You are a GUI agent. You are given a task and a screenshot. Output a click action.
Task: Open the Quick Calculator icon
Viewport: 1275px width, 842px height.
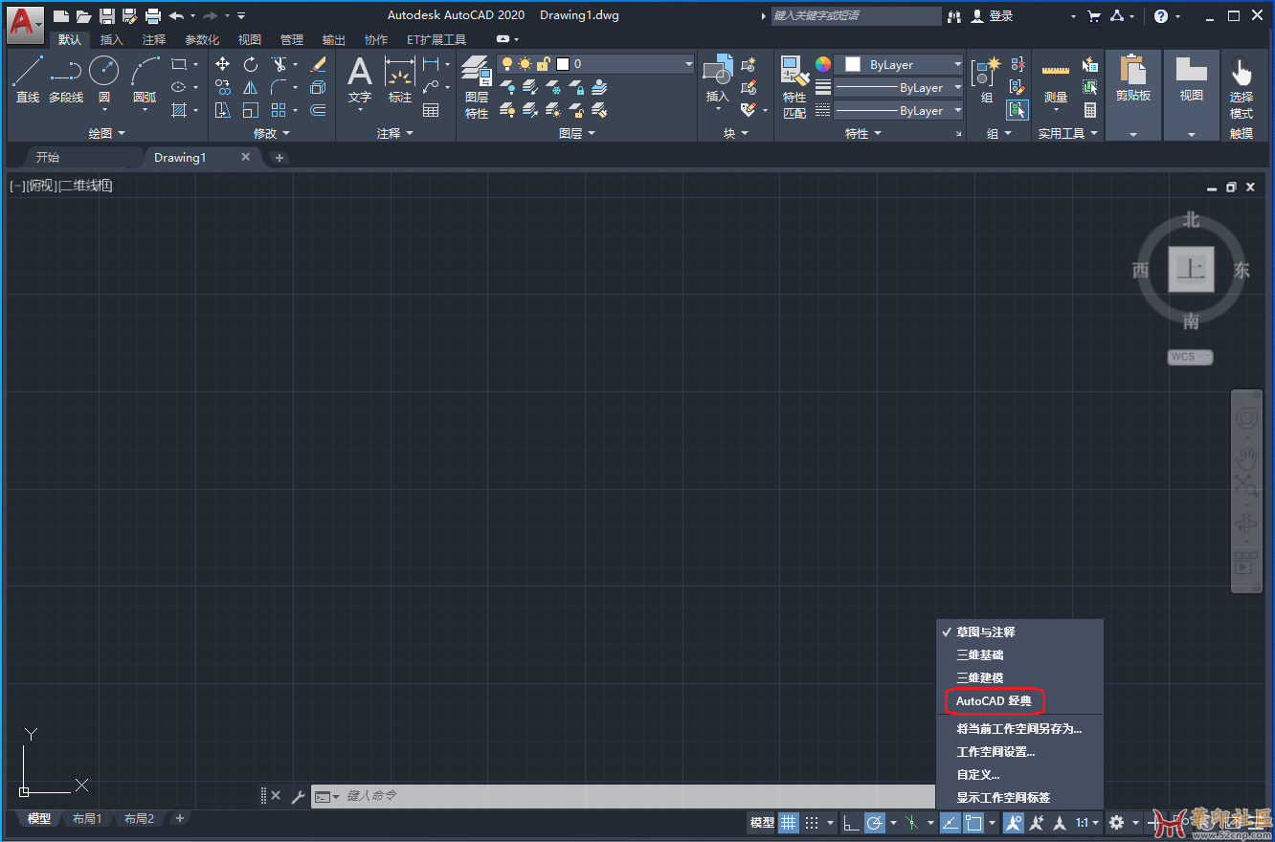pyautogui.click(x=1090, y=110)
